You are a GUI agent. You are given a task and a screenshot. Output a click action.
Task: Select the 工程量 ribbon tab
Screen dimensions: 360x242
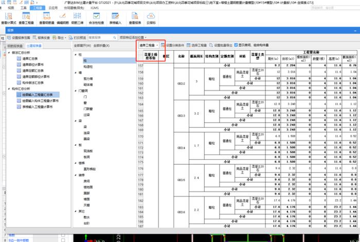point(38,8)
